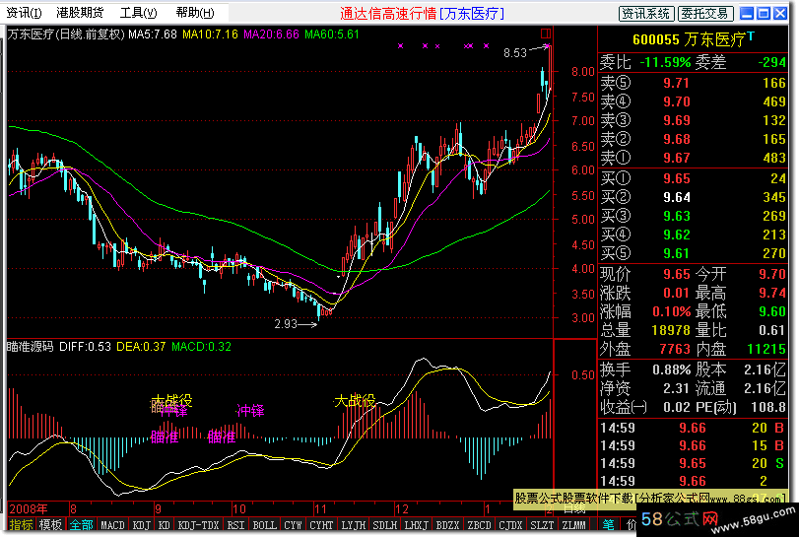Open the 帮助(H) menu
The height and width of the screenshot is (537, 799).
[x=195, y=13]
